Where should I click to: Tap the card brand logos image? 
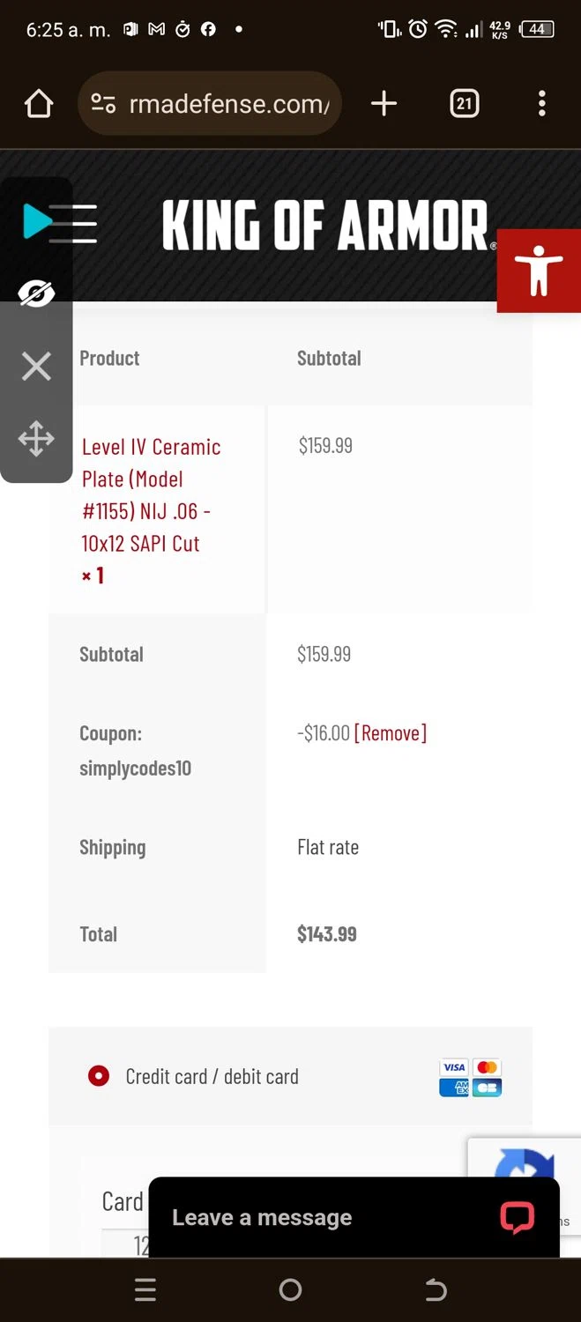470,1077
